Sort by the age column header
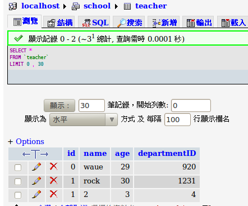The height and width of the screenshot is (206, 248). [122, 154]
